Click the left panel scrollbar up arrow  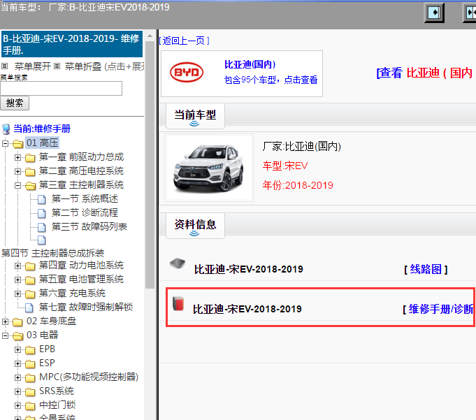pyautogui.click(x=150, y=36)
